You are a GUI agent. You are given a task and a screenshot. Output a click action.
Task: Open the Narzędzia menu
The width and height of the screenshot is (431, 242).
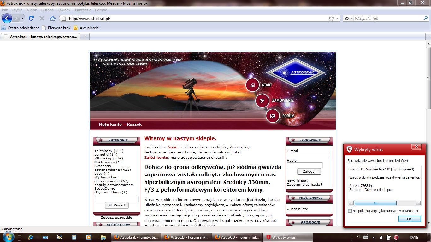(x=83, y=10)
